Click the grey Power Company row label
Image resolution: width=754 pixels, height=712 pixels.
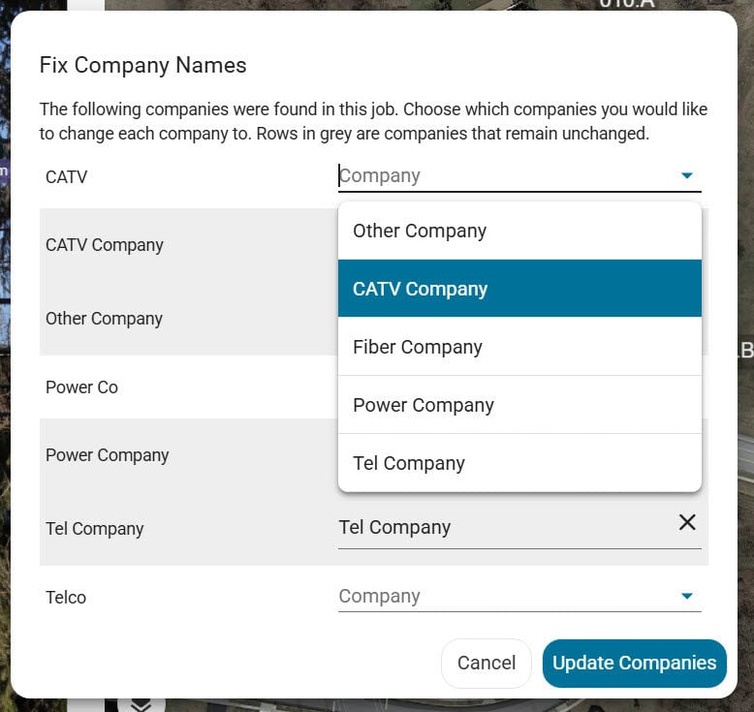click(108, 455)
